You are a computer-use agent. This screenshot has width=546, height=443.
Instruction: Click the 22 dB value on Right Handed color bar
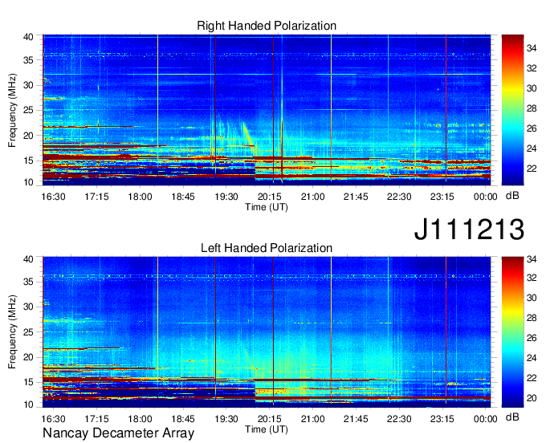coord(532,169)
